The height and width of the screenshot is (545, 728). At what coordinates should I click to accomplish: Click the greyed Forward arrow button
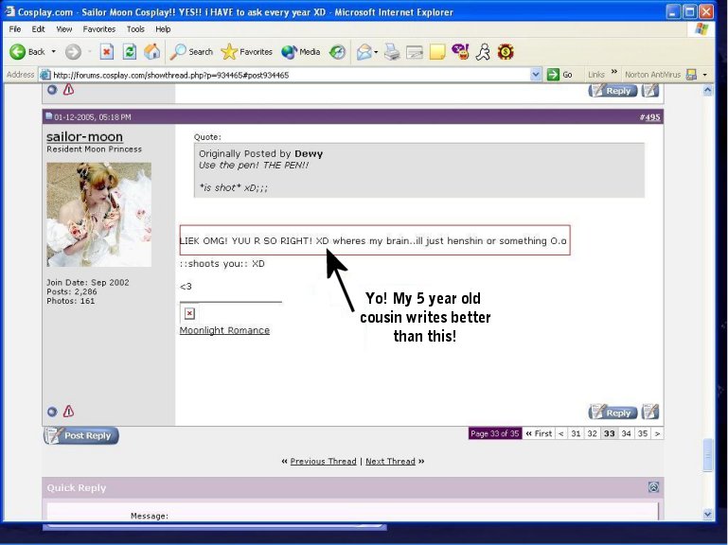[x=73, y=52]
